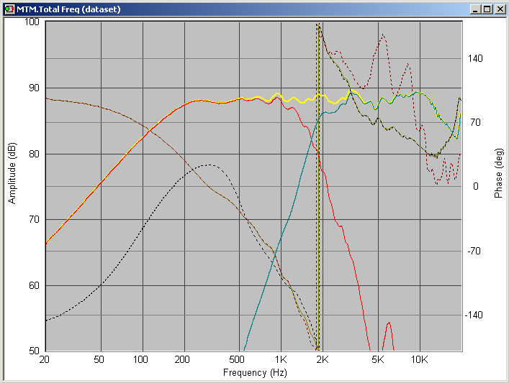The height and width of the screenshot is (383, 509).
Task: Click the title text MTM.Total Freq (dataset)
Action: [x=68, y=9]
